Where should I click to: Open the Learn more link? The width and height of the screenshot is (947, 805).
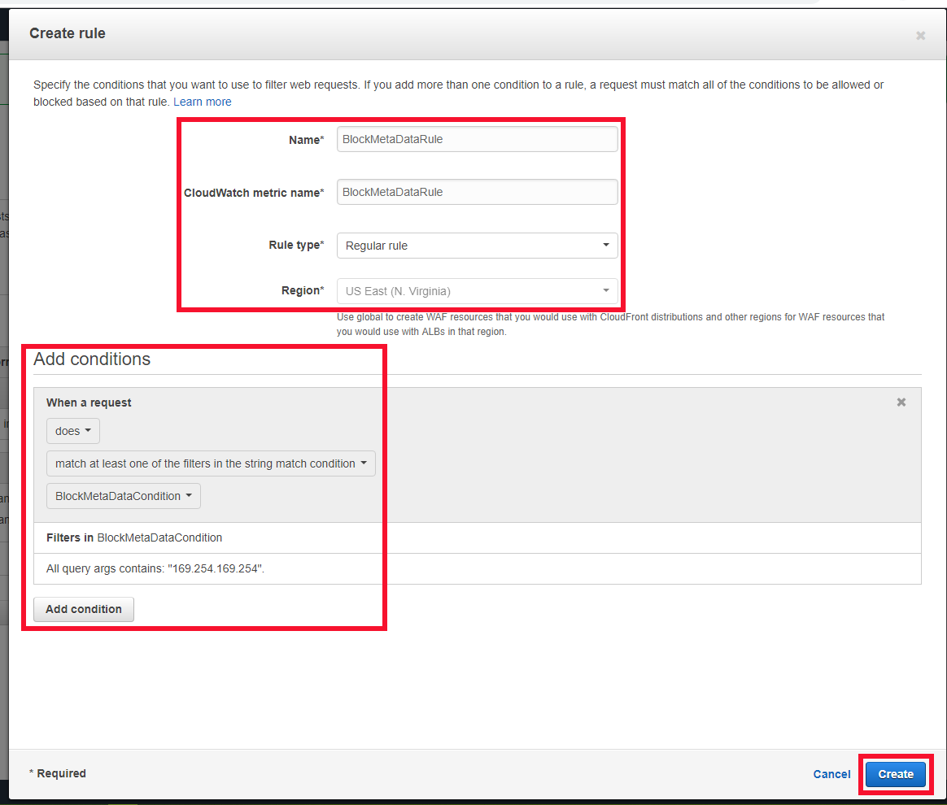[203, 102]
